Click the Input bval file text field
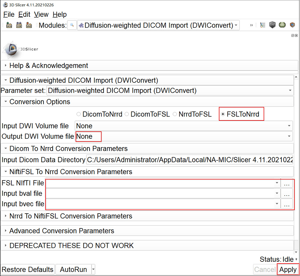 click(161, 194)
